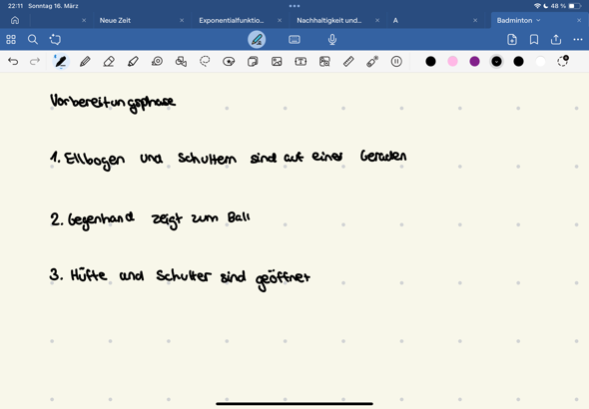This screenshot has height=409, width=589.
Task: Open the dashed-circle custom color picker
Action: [563, 61]
